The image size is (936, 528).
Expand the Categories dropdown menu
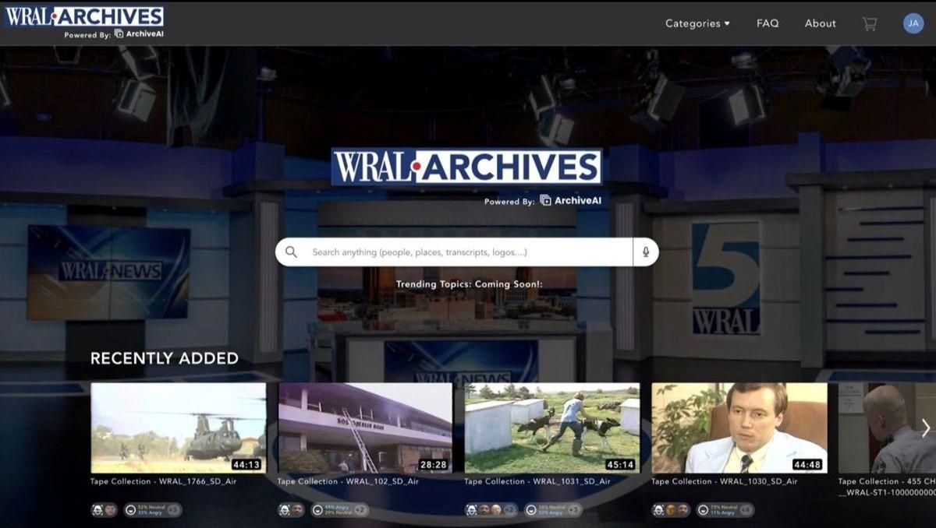697,23
